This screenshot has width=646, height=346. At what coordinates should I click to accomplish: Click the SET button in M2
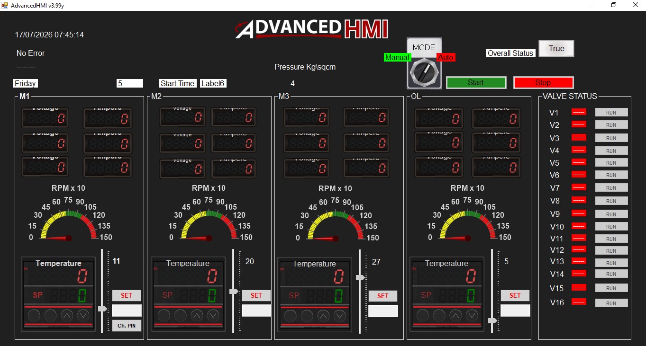(256, 295)
